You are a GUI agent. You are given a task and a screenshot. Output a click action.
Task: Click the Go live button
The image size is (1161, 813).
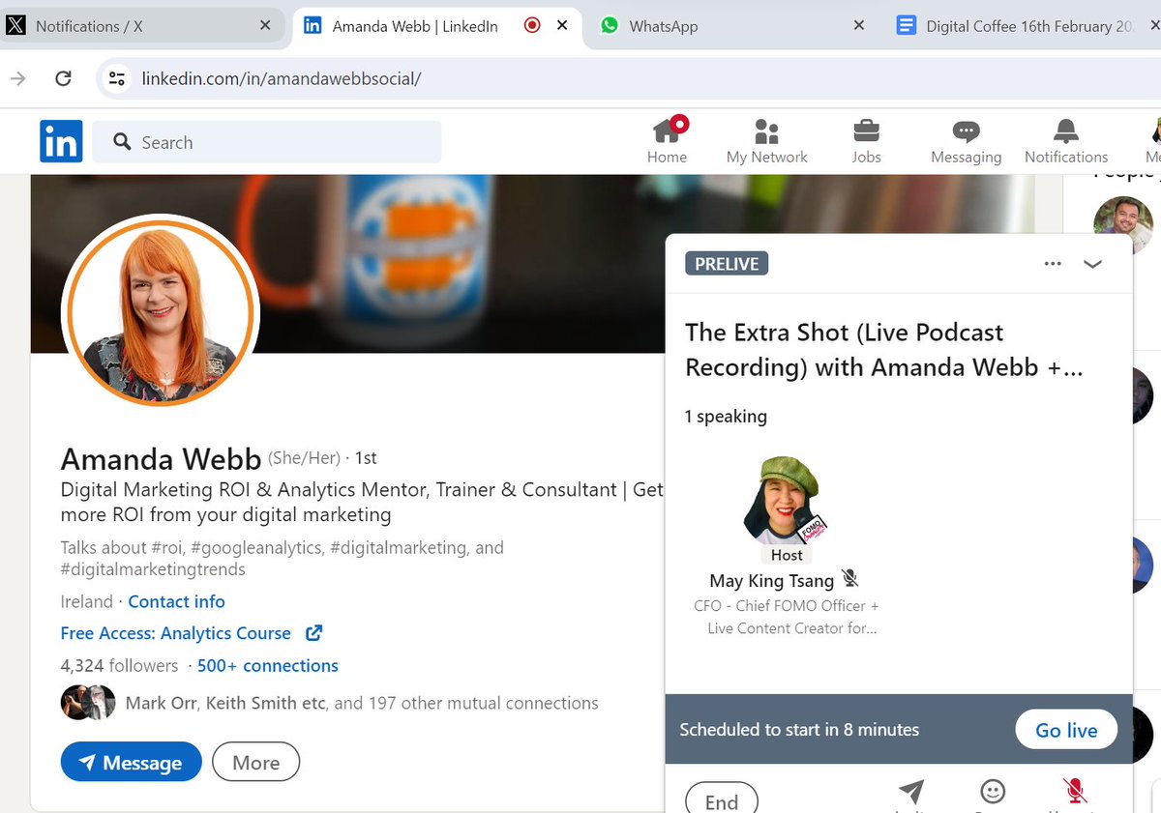1066,730
